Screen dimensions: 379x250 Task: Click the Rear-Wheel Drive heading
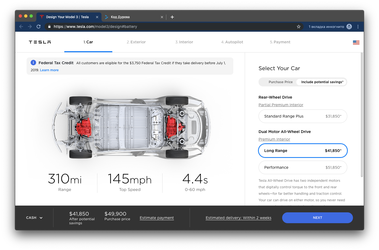click(x=275, y=97)
